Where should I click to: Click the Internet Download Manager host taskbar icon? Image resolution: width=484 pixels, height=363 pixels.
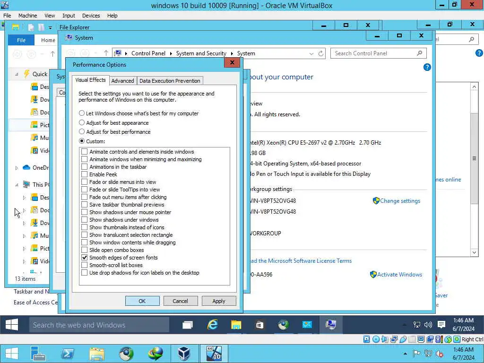[x=155, y=354]
